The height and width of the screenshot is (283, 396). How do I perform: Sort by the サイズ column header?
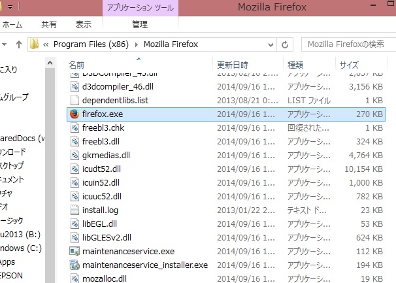[x=349, y=65]
